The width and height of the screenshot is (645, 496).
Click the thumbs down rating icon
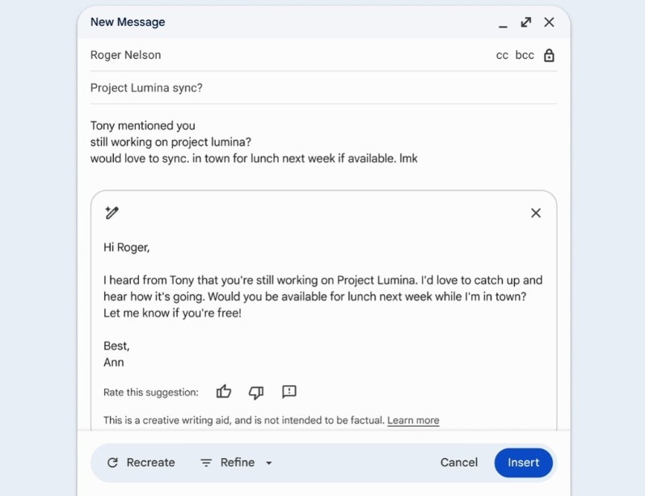256,393
